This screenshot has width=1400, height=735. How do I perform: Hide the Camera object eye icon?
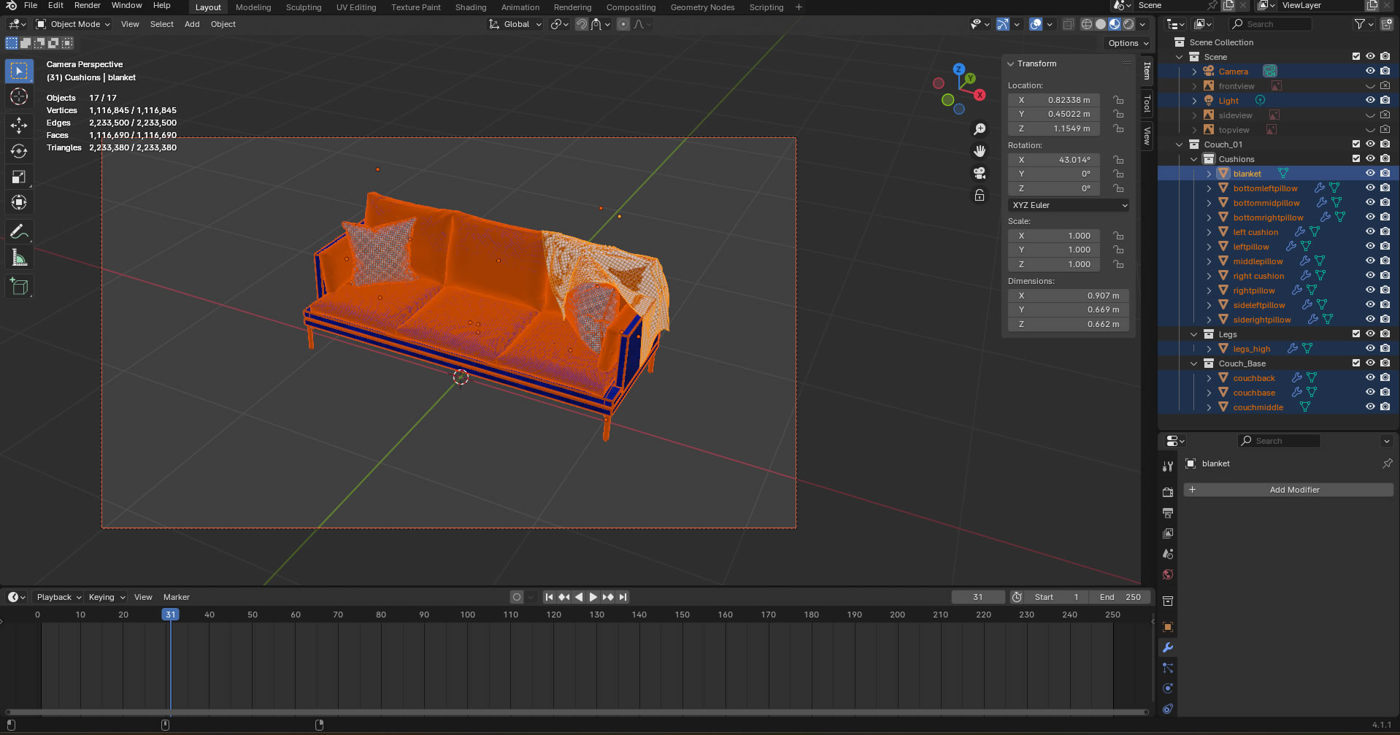1370,71
